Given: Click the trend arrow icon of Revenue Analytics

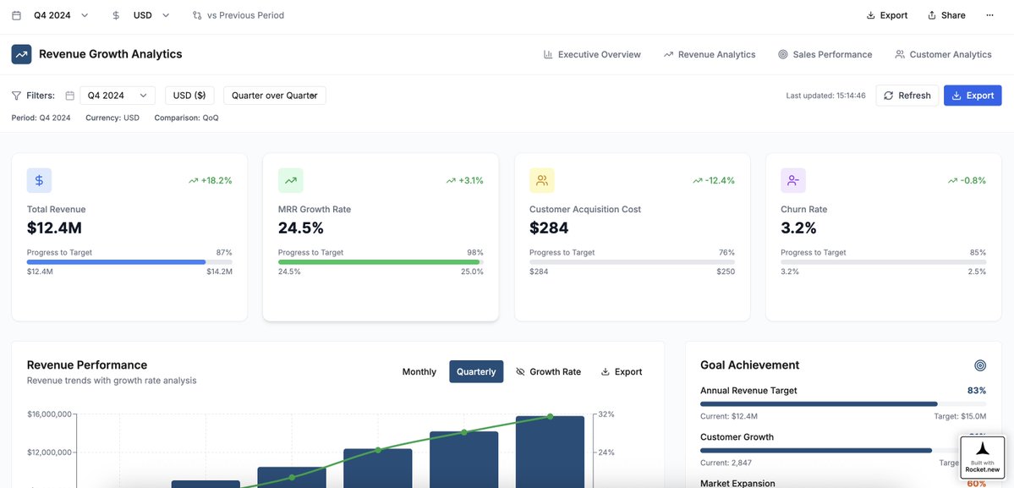Looking at the screenshot, I should (x=668, y=54).
